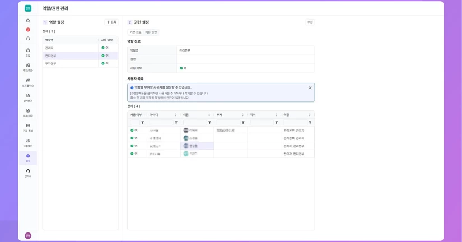Click the blue info icon in the banner
Viewport: 462px width, 242px height.
[x=132, y=87]
